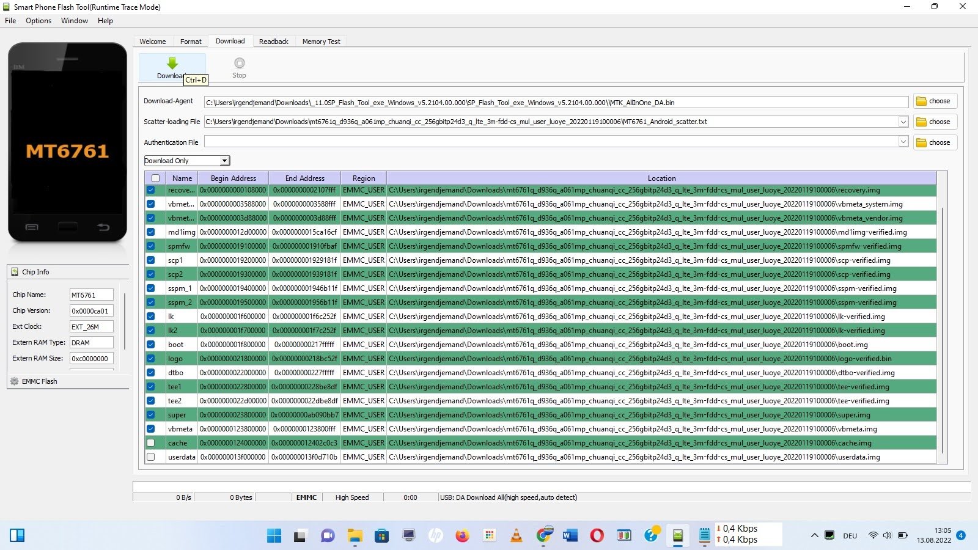Toggle the select-all checkbox in table header
The image size is (978, 550).
tap(155, 178)
